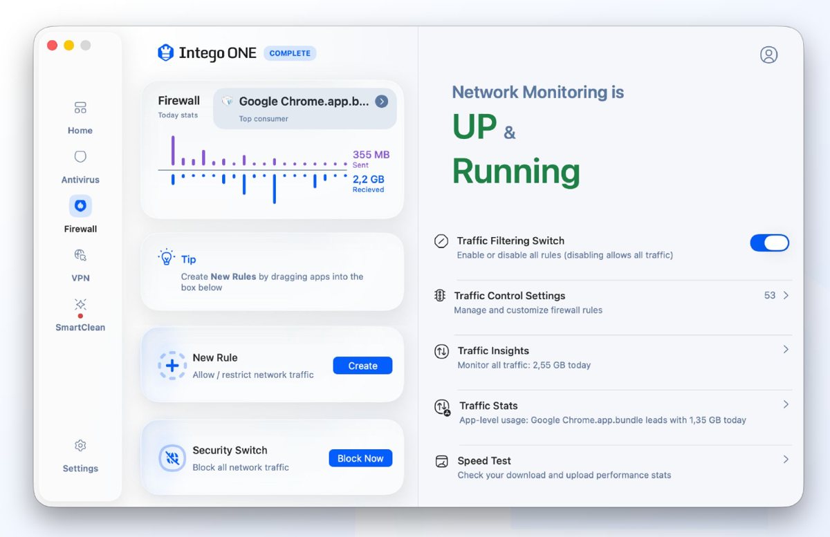Click the Speed Test icon
Viewport: 830px width, 537px height.
coord(441,462)
